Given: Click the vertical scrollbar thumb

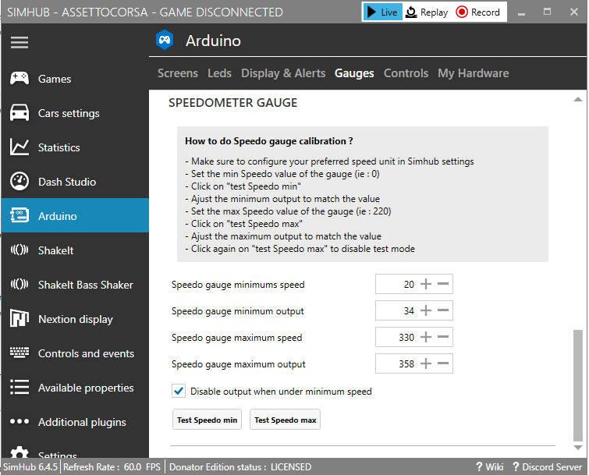Looking at the screenshot, I should pyautogui.click(x=577, y=385).
